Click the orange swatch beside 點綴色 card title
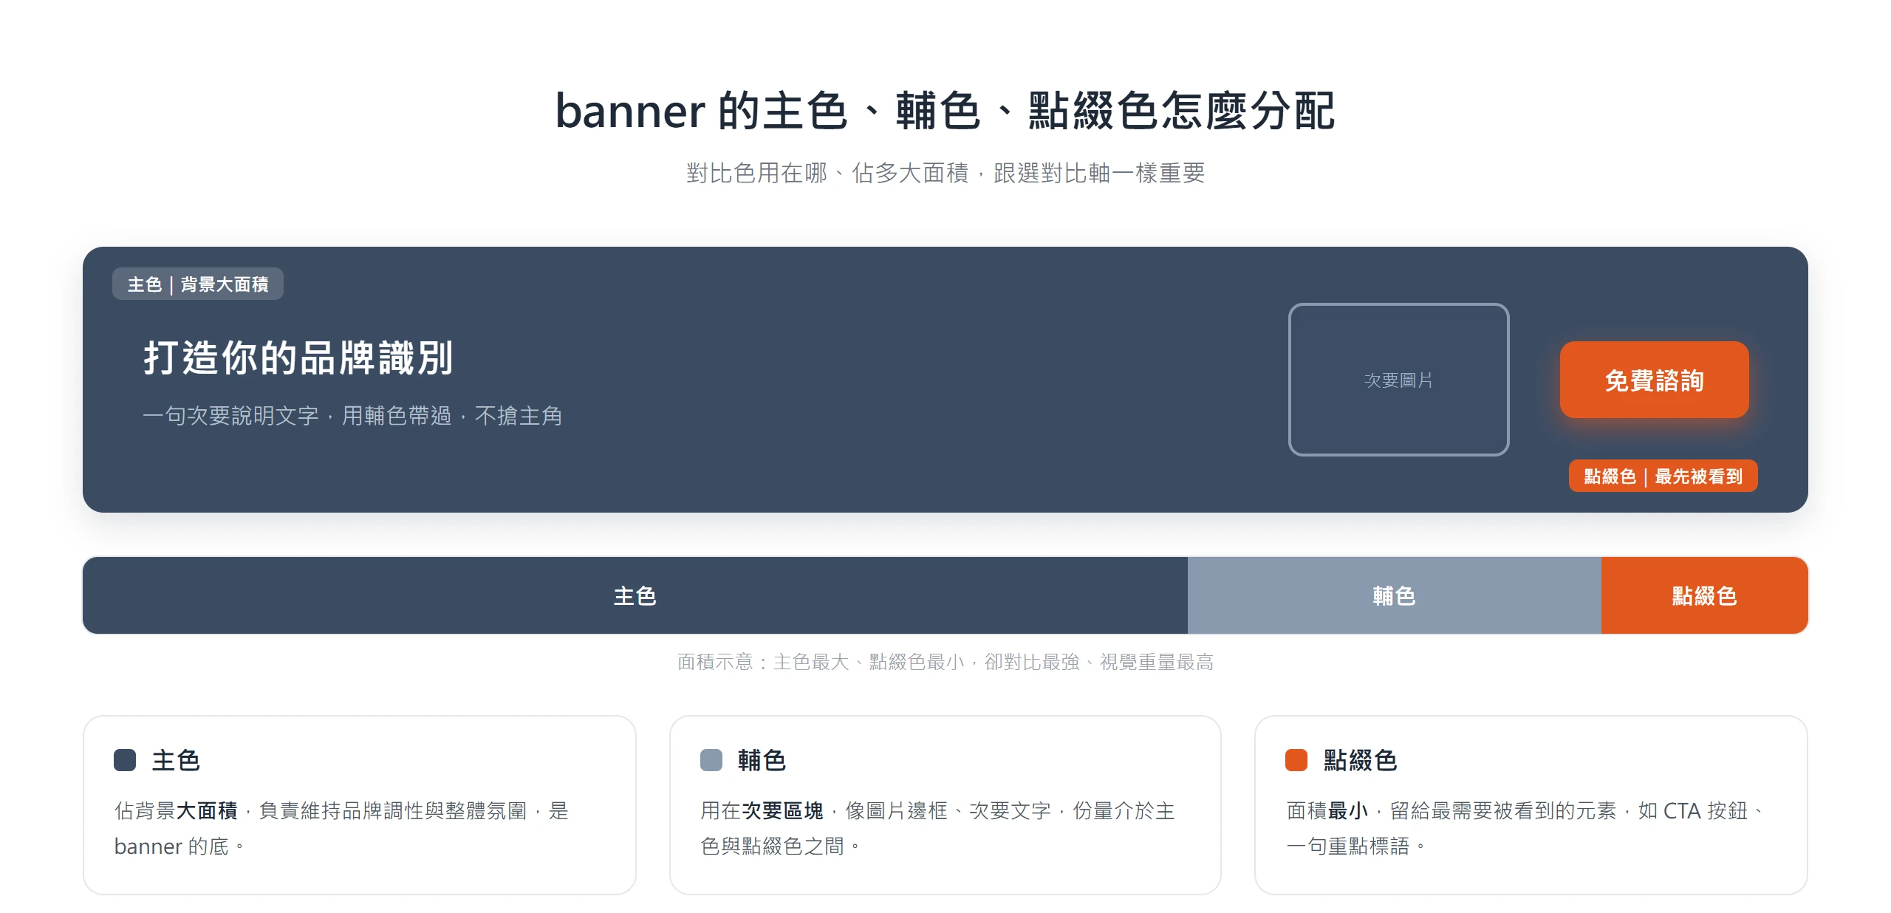 pyautogui.click(x=1296, y=759)
